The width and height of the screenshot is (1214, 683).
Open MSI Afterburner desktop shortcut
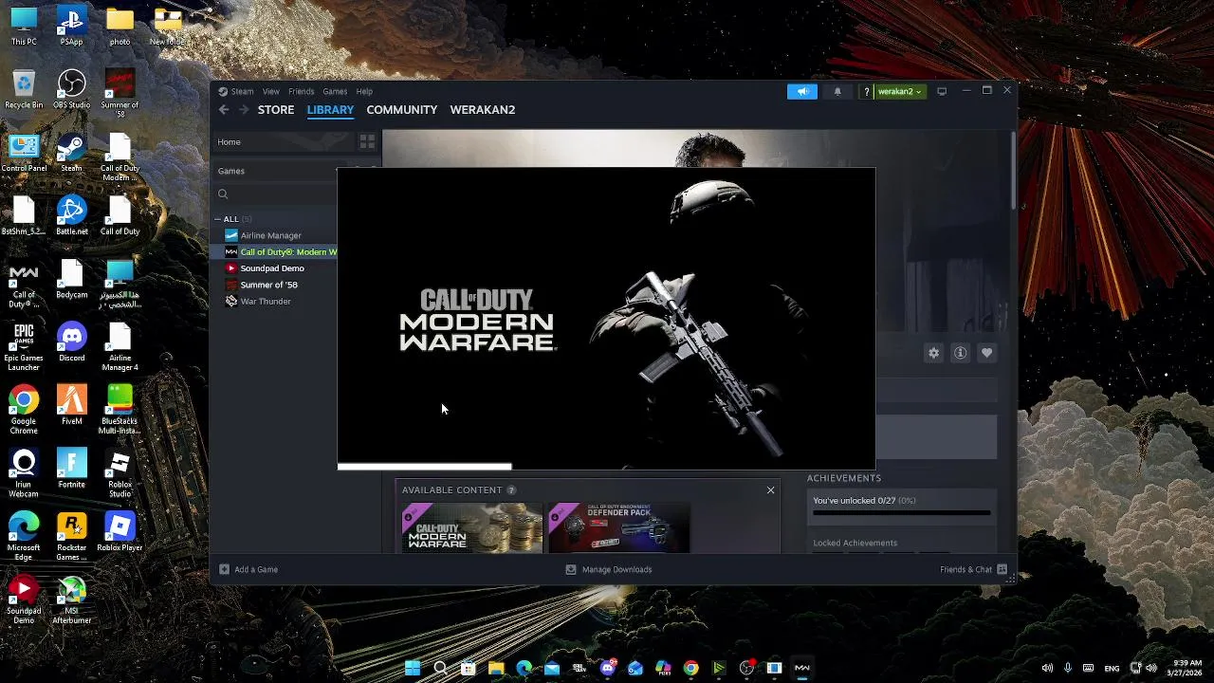coord(71,600)
